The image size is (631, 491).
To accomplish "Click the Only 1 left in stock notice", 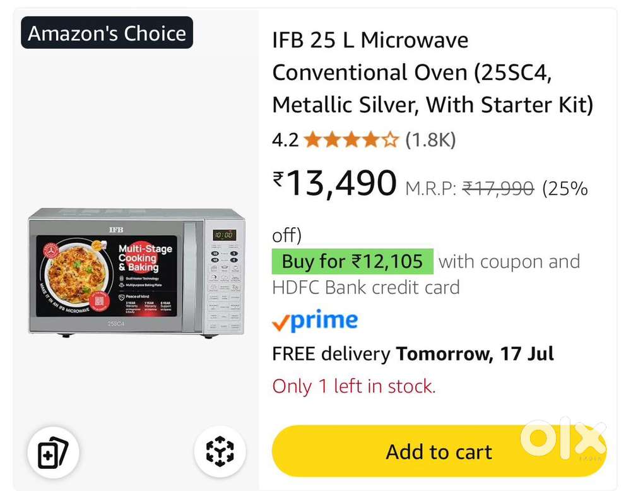I will (x=353, y=386).
